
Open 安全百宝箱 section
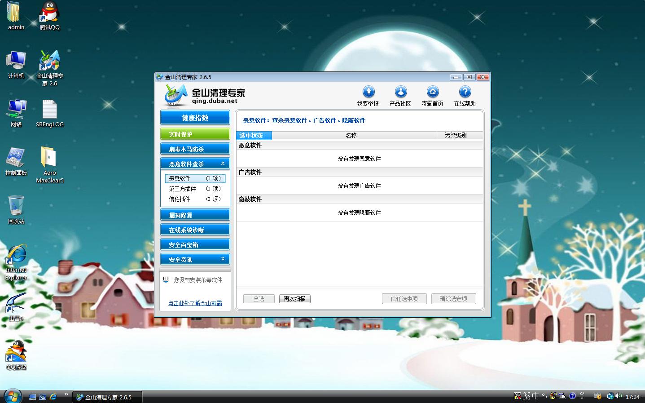click(195, 244)
